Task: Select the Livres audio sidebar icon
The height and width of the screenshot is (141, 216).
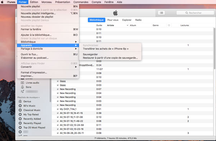Action: [22, 83]
